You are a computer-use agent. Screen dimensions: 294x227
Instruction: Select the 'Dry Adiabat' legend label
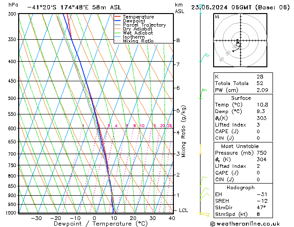coord(137,29)
